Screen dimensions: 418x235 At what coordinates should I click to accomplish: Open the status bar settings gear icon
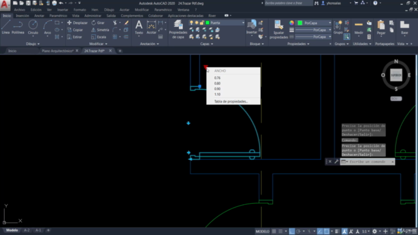pyautogui.click(x=374, y=231)
